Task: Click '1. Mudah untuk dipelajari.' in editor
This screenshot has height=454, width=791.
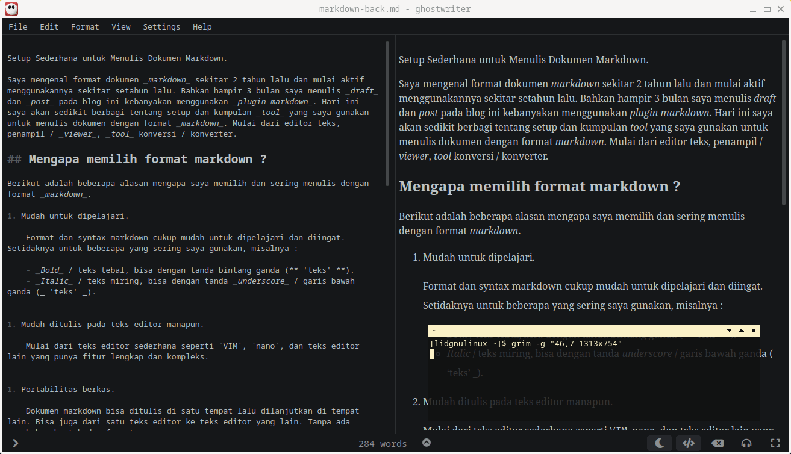Action: point(68,216)
